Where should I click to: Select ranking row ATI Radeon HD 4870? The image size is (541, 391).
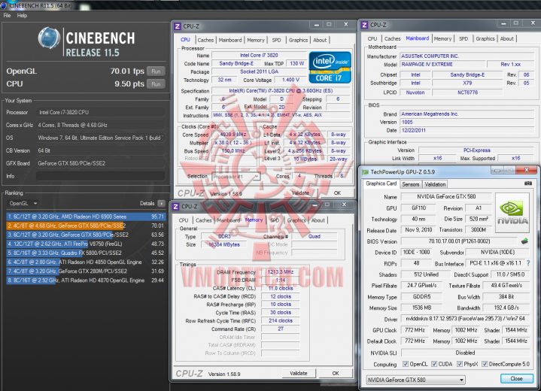[86, 280]
